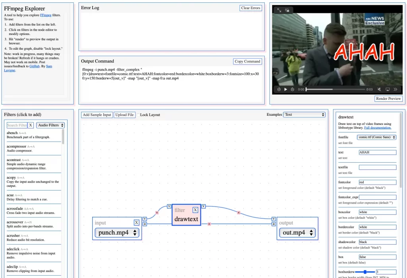Open the out.mp4 output selector

[297, 233]
